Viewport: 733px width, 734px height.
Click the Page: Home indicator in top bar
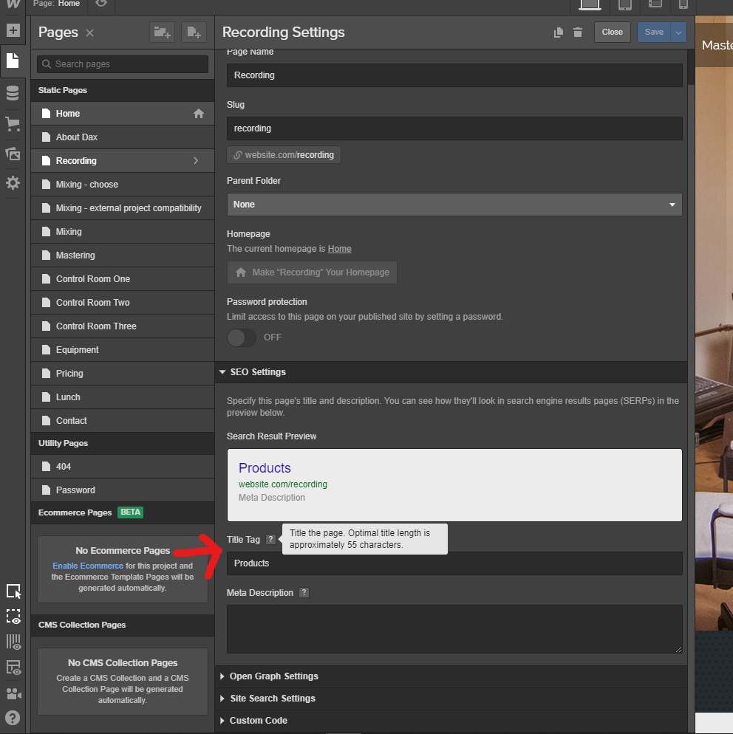click(x=57, y=4)
